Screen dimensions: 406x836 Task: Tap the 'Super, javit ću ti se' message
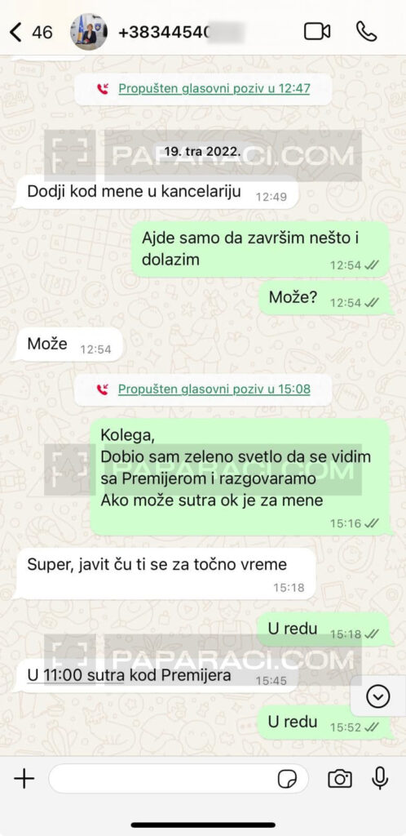pos(164,574)
